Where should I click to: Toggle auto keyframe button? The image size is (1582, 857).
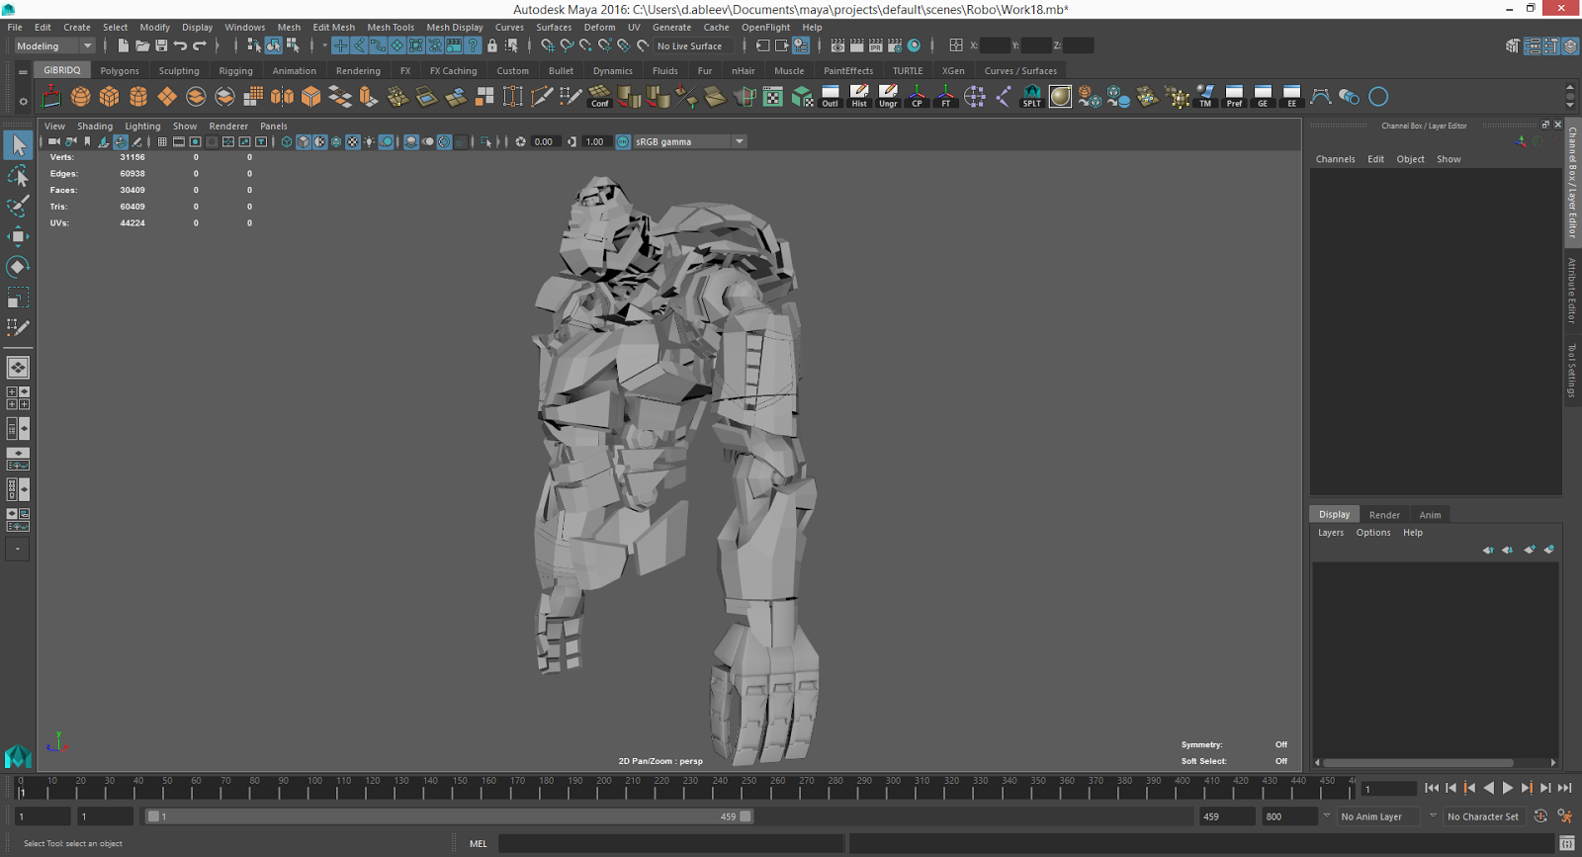coord(1540,816)
